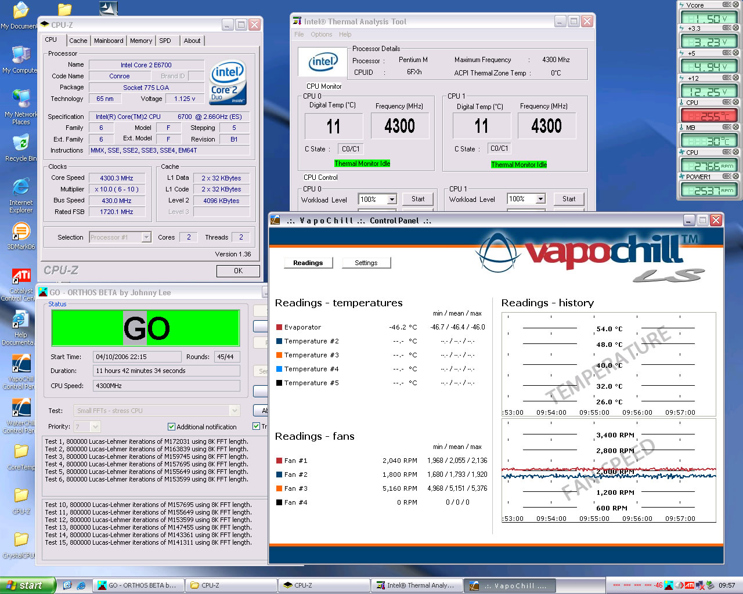Viewport: 743px width, 594px height.
Task: Click the Evaporator -46.2 °C reading
Action: pyautogui.click(x=403, y=327)
